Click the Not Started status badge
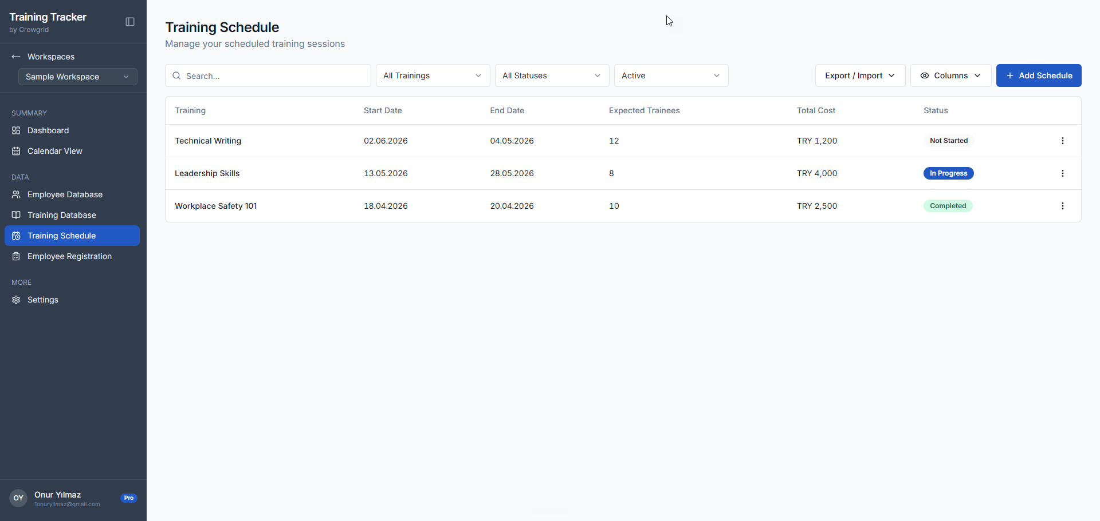Viewport: 1100px width, 521px height. (x=949, y=141)
